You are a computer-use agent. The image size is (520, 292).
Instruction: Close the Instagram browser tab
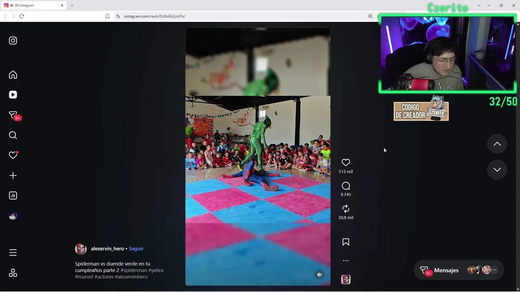[62, 5]
